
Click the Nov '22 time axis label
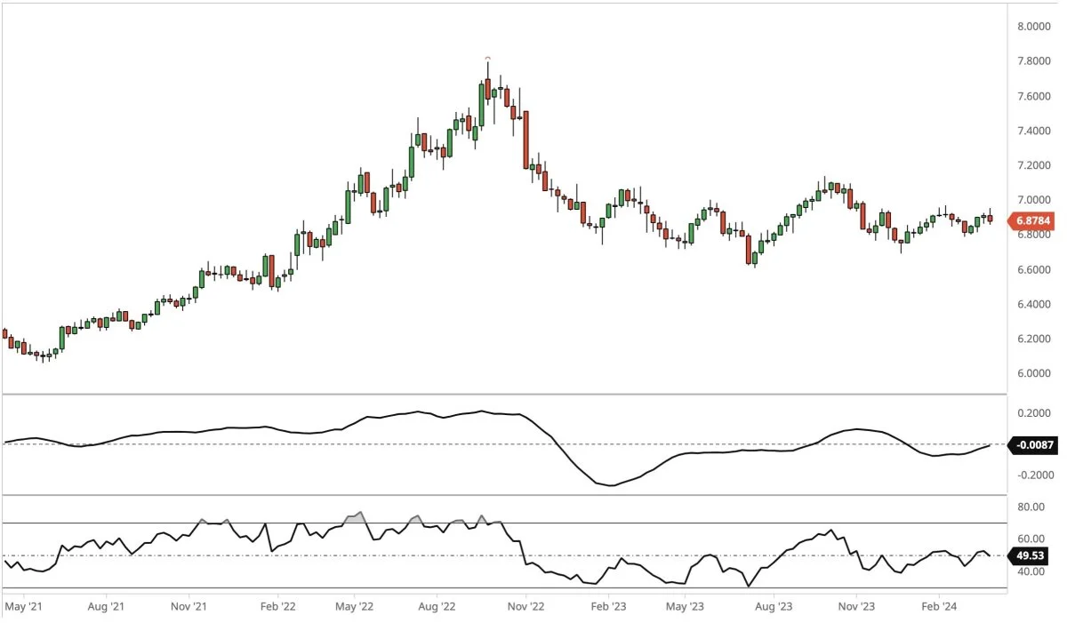click(x=525, y=607)
